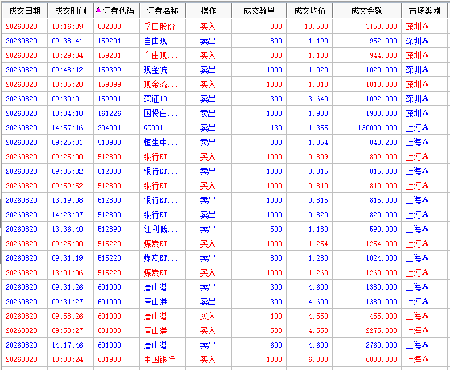
Task: Click average price 3.640
Action: pos(318,99)
